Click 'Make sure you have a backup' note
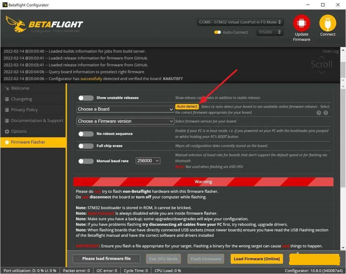This screenshot has height=274, width=346. point(162,219)
